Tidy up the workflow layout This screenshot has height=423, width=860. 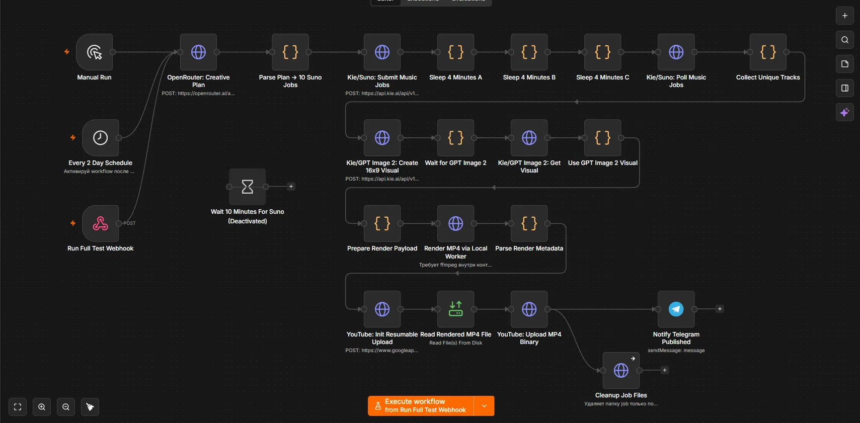pos(90,407)
